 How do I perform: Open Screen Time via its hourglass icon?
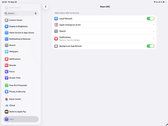coord(7,78)
